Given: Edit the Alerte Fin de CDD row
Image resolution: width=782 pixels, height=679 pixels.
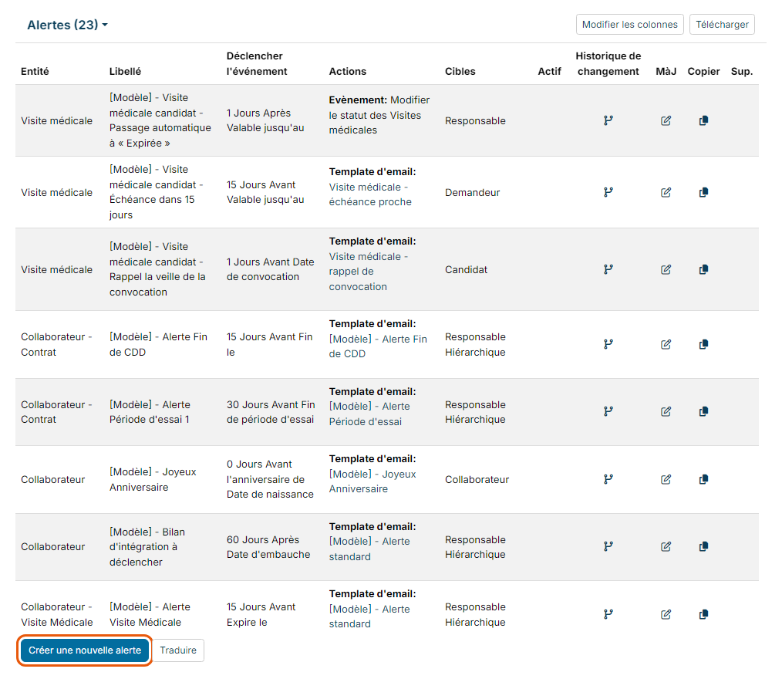Looking at the screenshot, I should [666, 344].
